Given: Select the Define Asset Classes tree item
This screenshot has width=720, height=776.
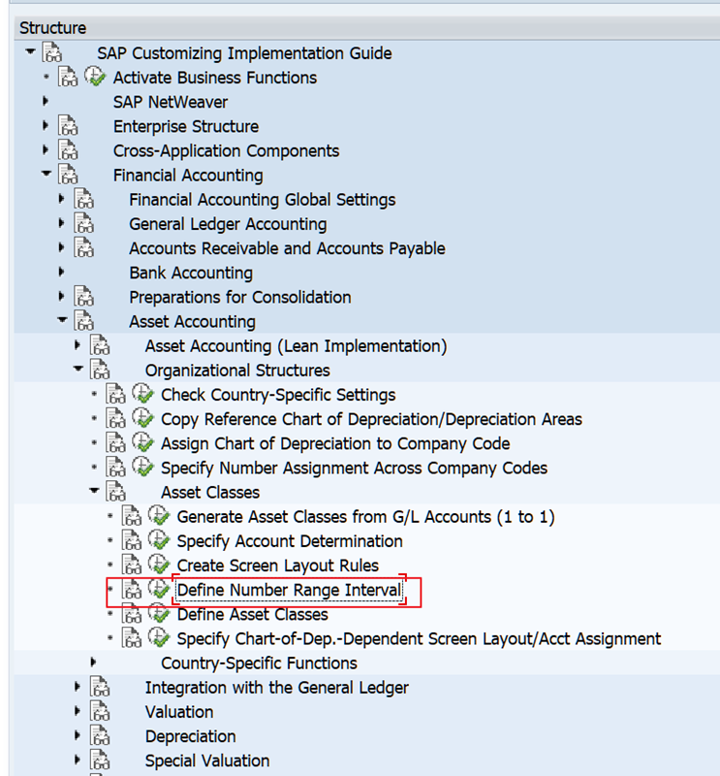Looking at the screenshot, I should pos(252,614).
